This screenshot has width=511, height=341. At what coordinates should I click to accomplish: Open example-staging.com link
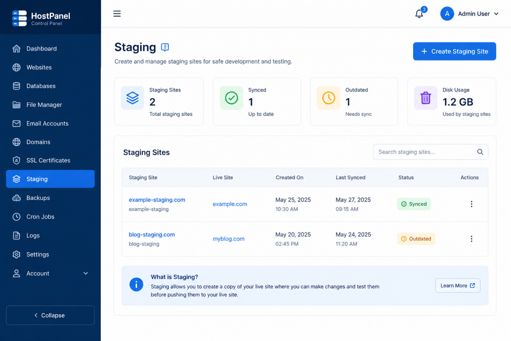coord(157,200)
